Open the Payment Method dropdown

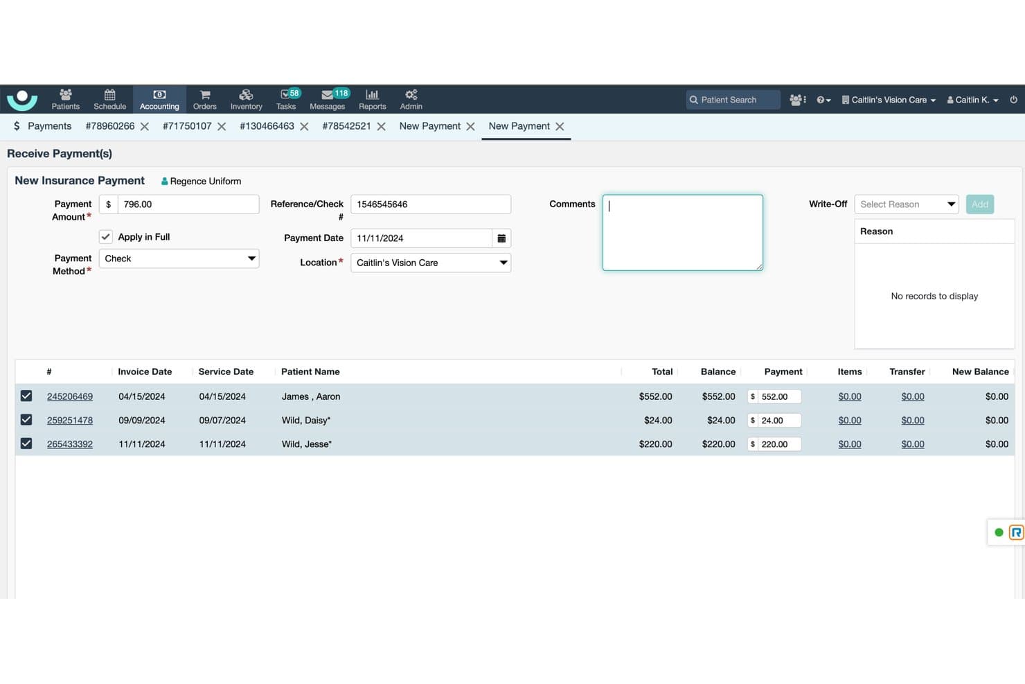click(x=179, y=258)
